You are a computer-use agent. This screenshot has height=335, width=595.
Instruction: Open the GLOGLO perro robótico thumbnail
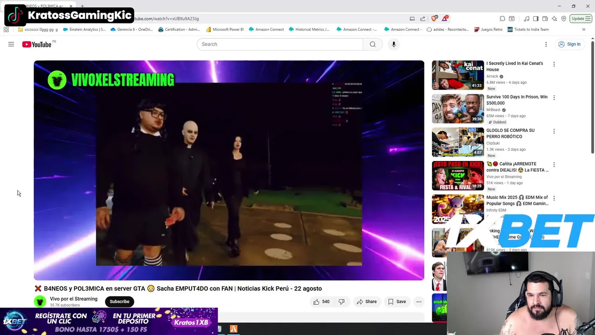click(458, 142)
